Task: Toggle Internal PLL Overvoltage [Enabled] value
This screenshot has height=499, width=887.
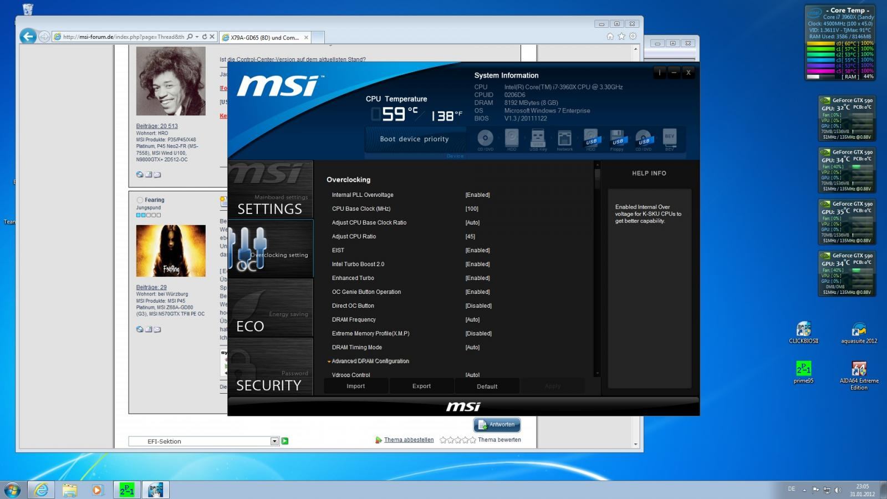Action: tap(478, 195)
